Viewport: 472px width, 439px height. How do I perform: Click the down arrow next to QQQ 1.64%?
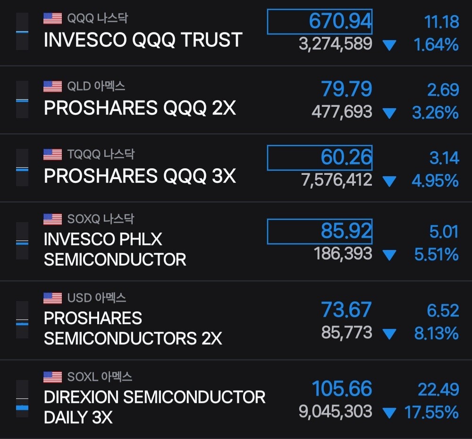coord(389,45)
